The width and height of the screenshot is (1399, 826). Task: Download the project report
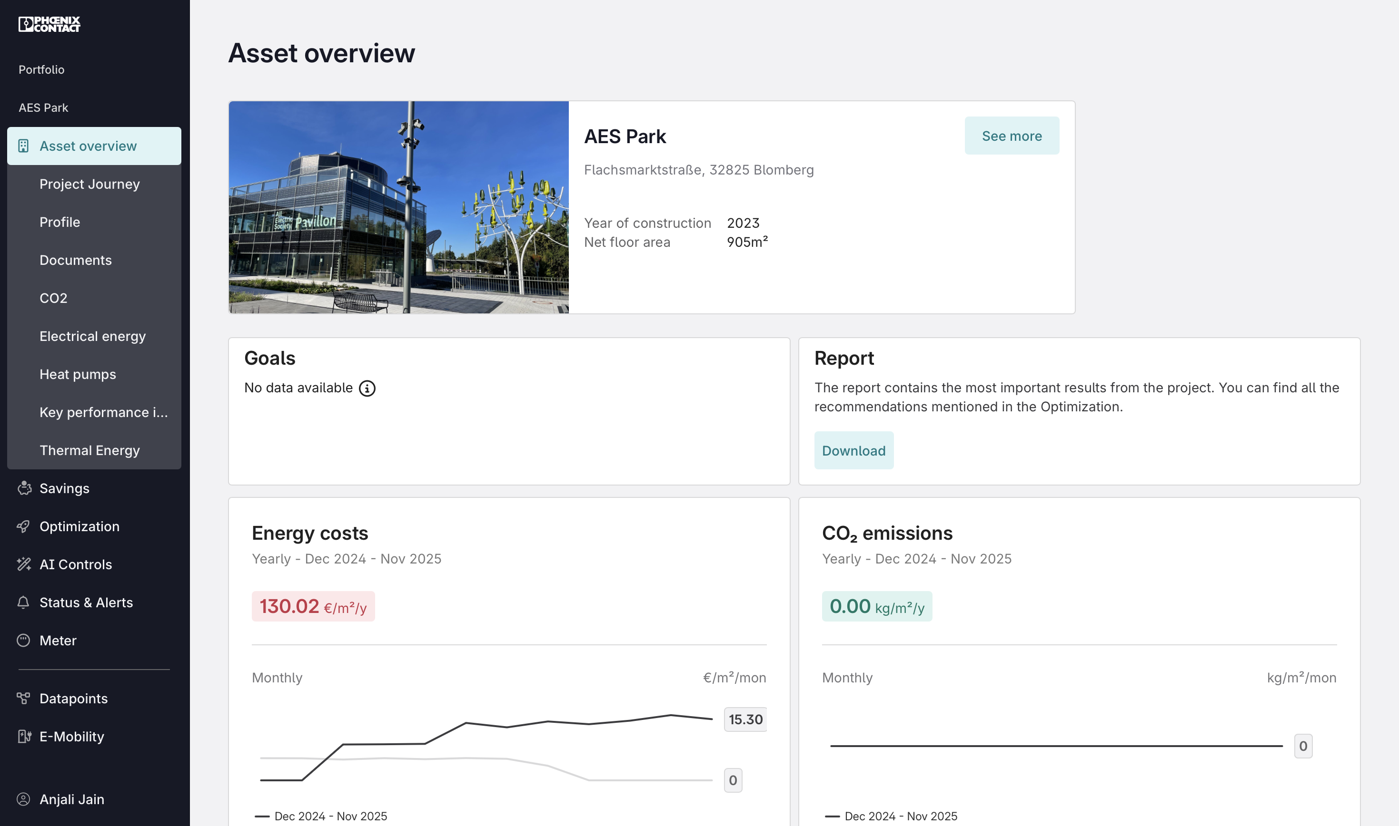pos(853,450)
